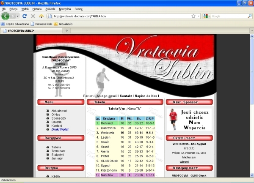Open the Narzędzia menu
This screenshot has height=183, width=254.
[65, 9]
